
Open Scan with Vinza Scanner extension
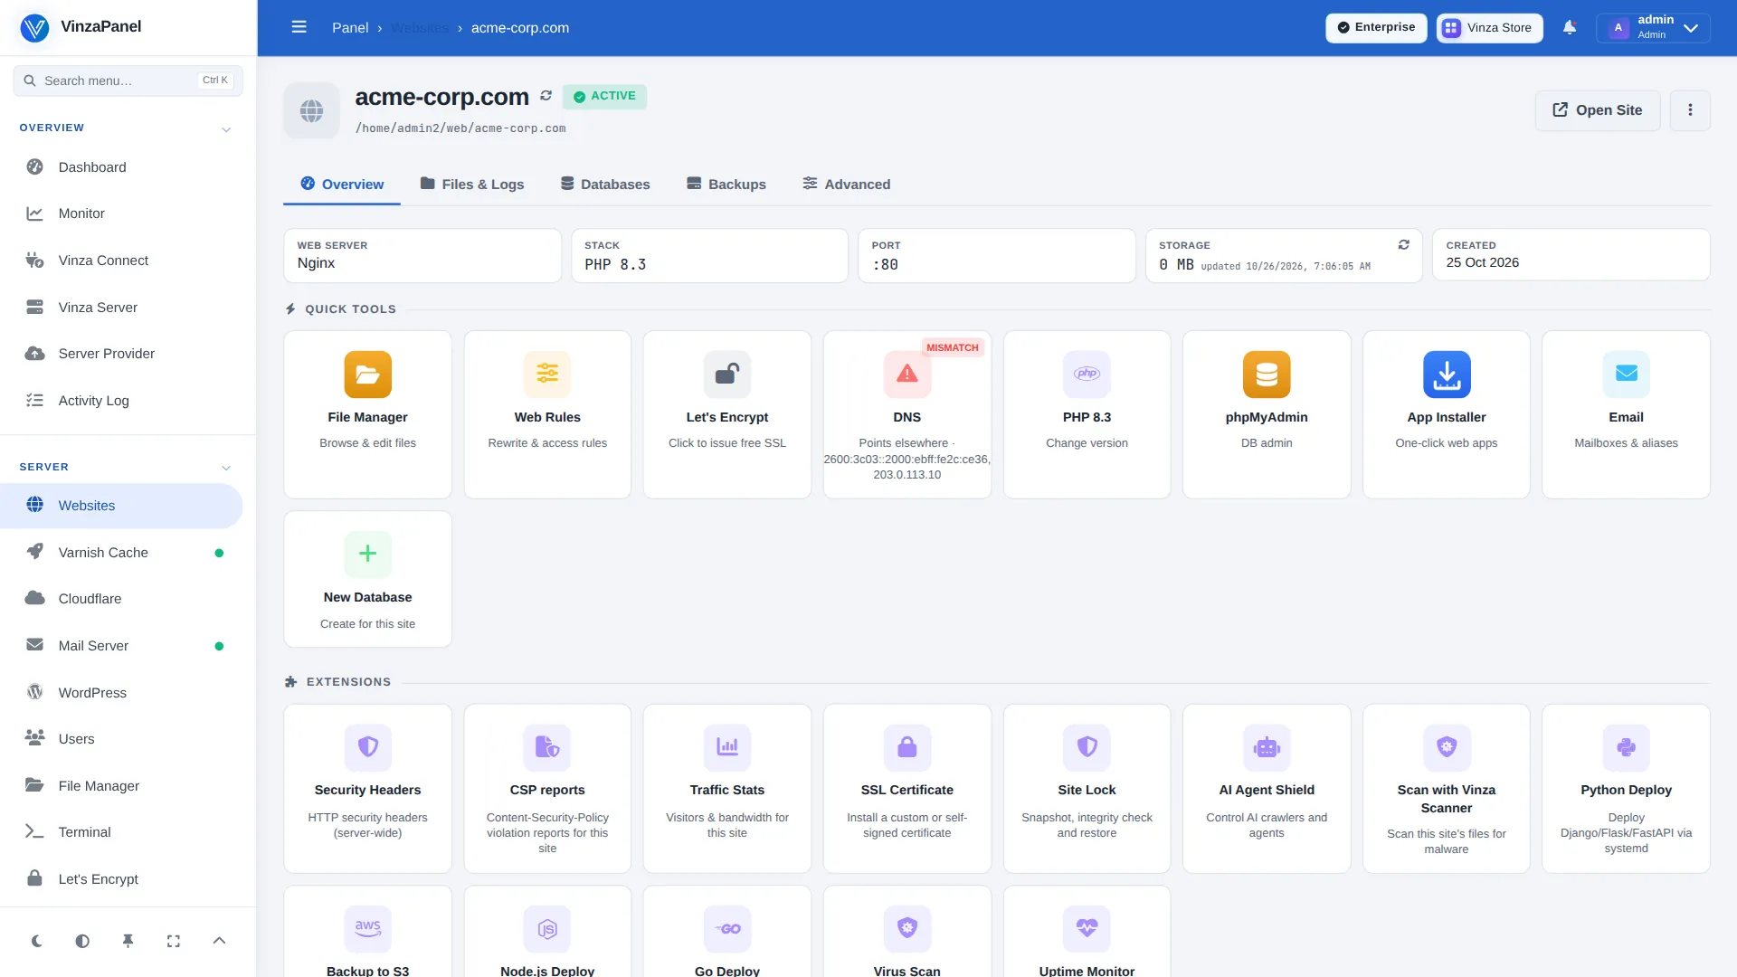(1446, 788)
